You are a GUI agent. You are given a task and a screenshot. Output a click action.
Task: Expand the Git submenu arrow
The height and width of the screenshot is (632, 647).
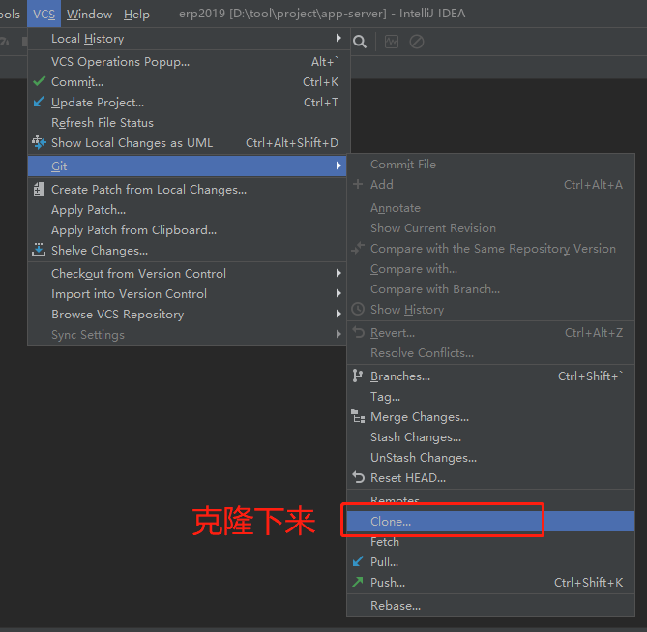pos(338,166)
